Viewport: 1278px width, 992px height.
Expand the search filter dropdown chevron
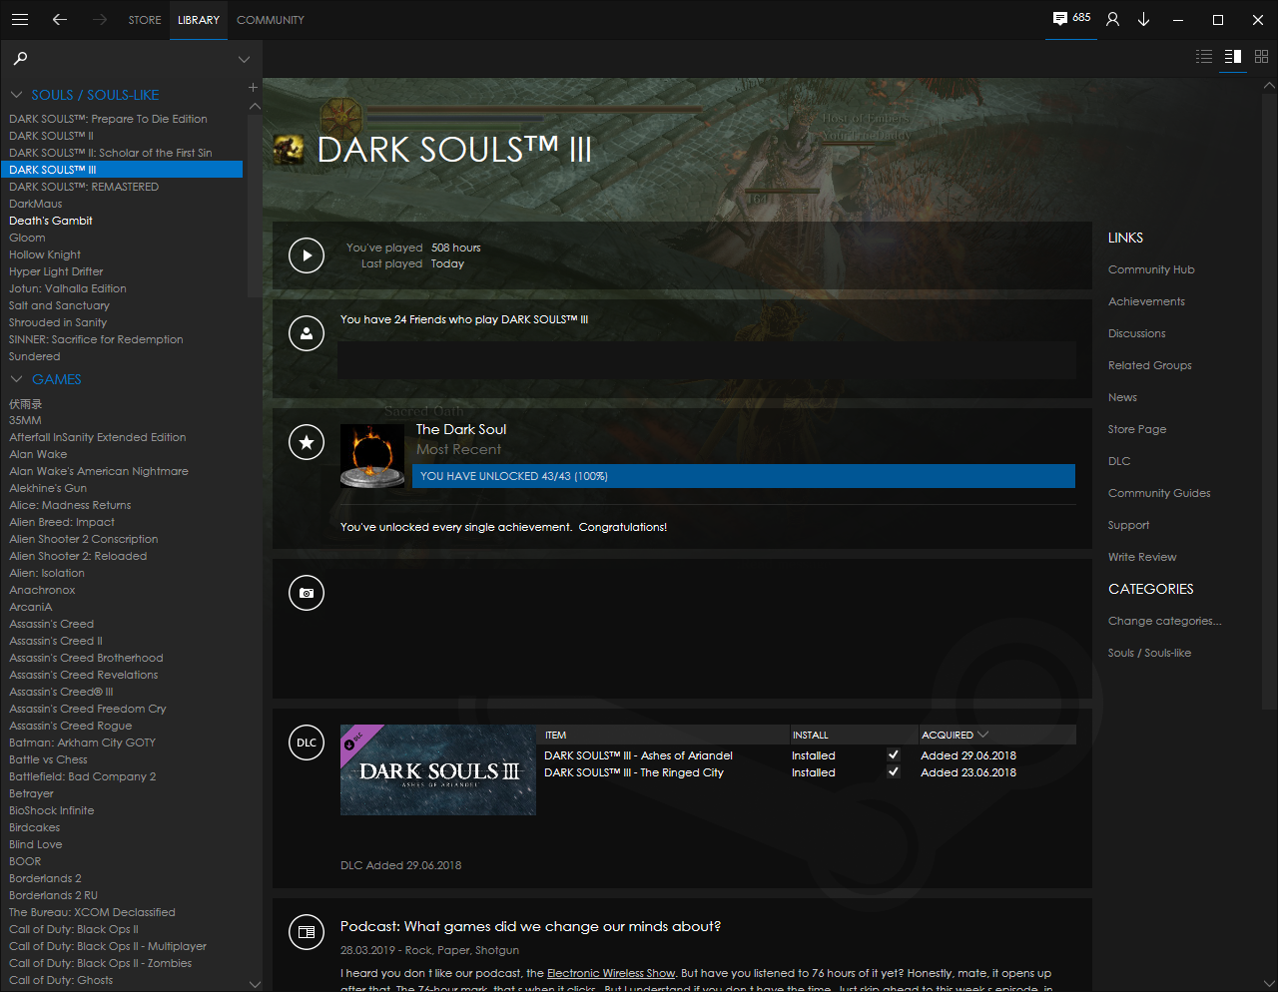tap(244, 60)
